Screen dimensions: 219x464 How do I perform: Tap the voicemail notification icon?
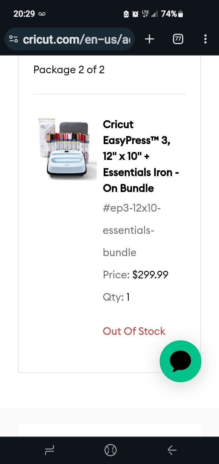coord(42,14)
